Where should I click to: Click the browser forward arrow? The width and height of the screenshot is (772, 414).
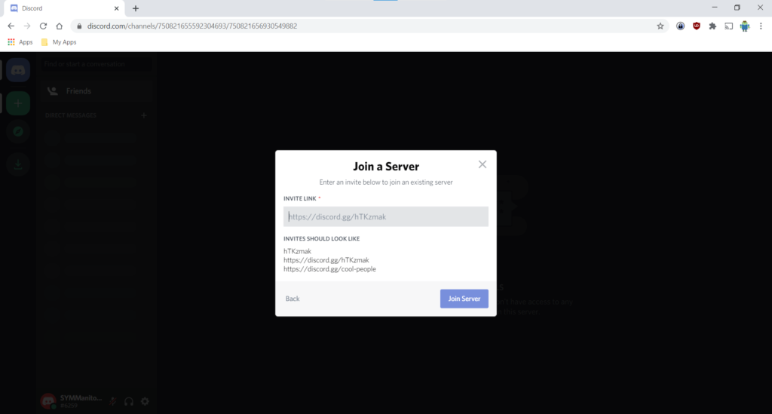point(27,26)
